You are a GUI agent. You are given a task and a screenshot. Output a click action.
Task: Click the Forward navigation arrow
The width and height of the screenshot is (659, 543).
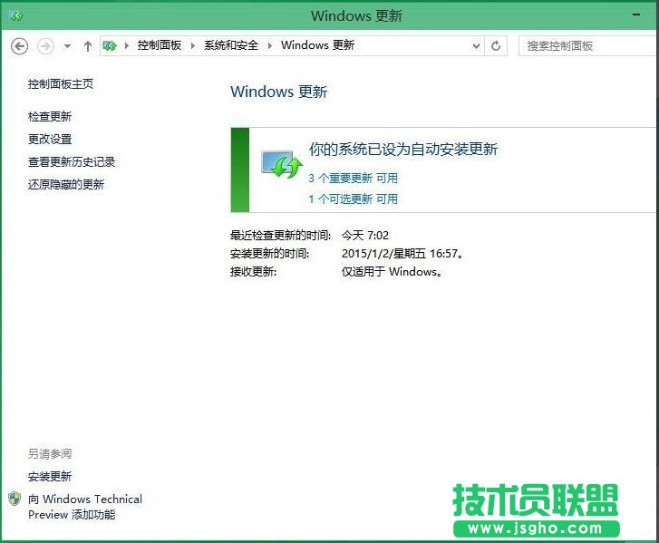click(x=45, y=46)
